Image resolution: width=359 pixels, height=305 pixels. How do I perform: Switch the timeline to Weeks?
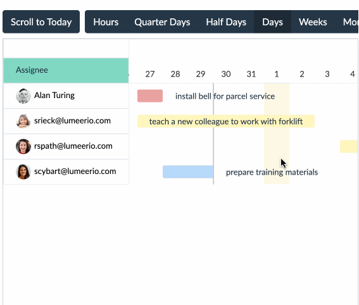point(313,22)
